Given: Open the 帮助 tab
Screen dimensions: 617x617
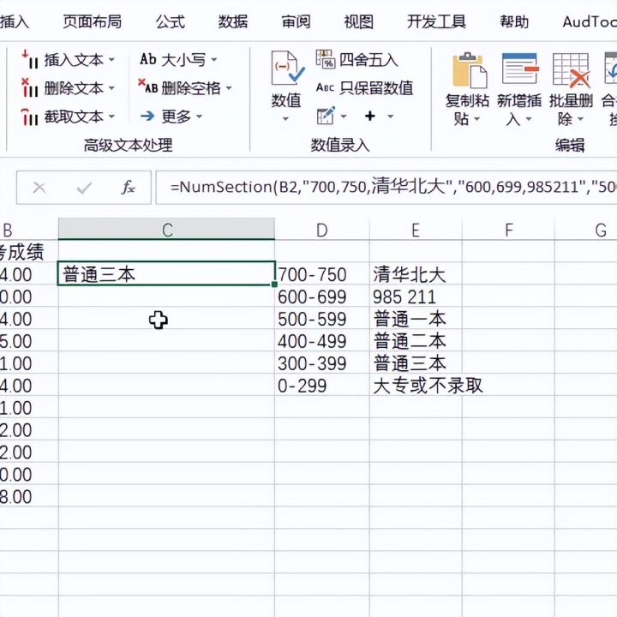Looking at the screenshot, I should pos(514,21).
